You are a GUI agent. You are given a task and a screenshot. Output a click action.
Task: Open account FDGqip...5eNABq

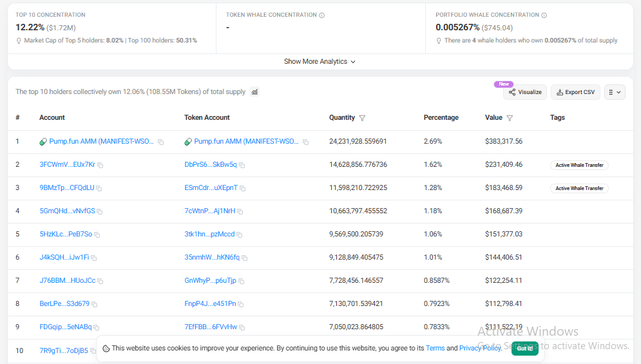tap(66, 327)
